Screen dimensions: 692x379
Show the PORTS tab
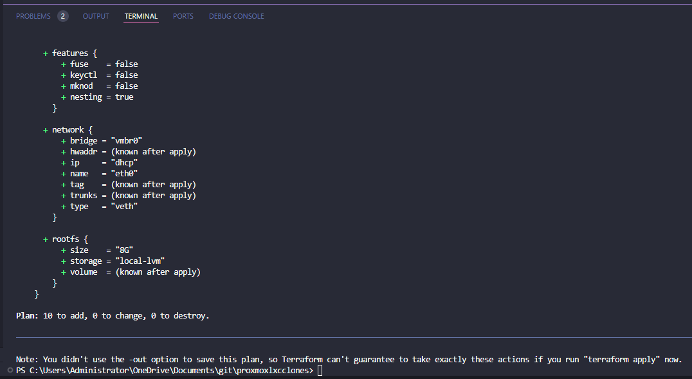(x=183, y=16)
